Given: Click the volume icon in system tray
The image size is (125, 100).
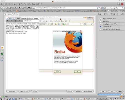Looking at the screenshot, I should tap(115, 99).
